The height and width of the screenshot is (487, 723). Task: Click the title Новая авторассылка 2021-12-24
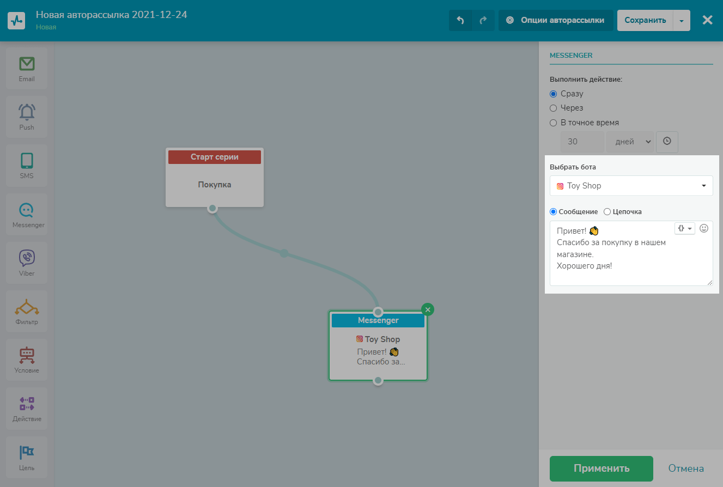[x=112, y=15]
